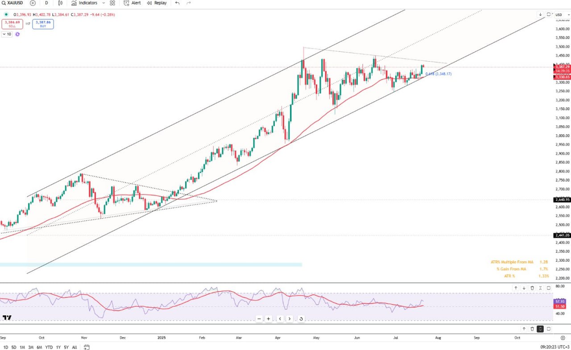Move the chart right with the arrow
The height and width of the screenshot is (350, 571).
tap(290, 319)
